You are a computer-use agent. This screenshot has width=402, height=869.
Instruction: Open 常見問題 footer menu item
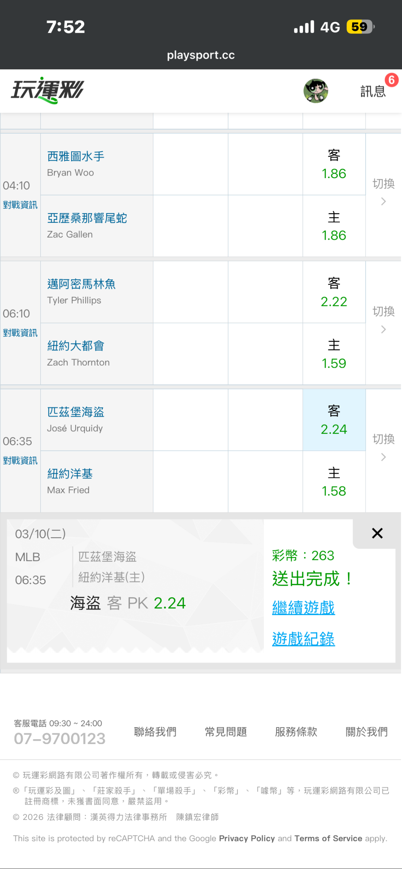[x=226, y=732]
